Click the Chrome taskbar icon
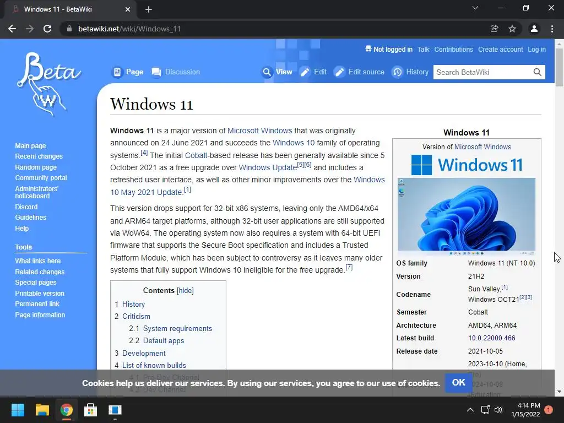Screen dimensions: 564x423 (67, 410)
